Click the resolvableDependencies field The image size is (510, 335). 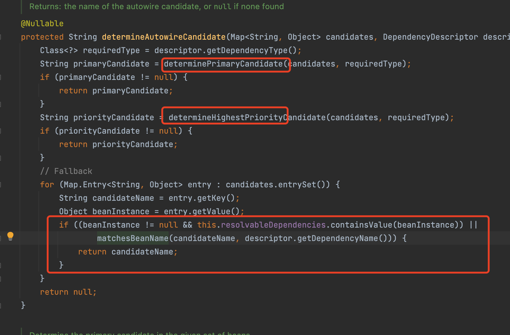click(273, 225)
